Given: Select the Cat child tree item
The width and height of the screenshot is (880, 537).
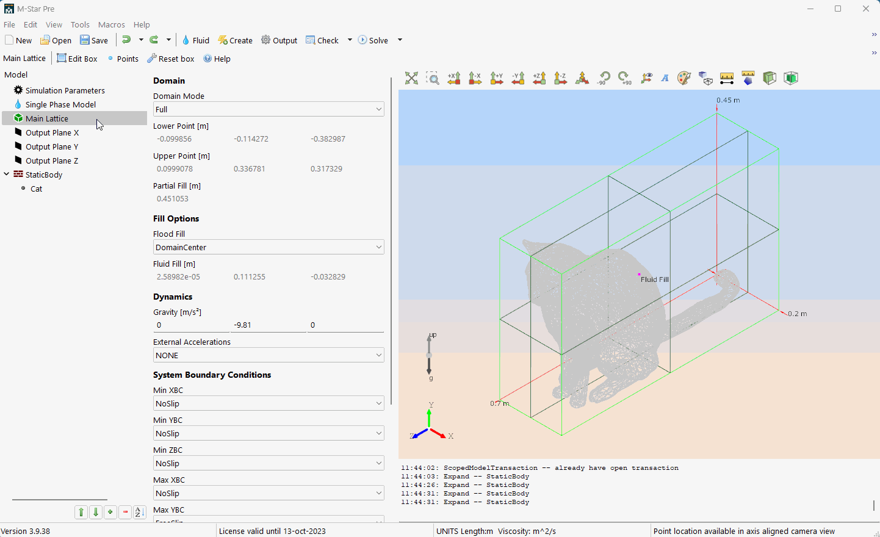Looking at the screenshot, I should pyautogui.click(x=36, y=189).
